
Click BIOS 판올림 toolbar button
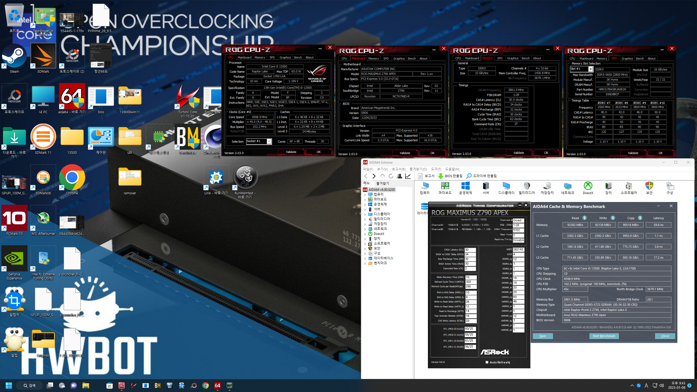[450, 176]
